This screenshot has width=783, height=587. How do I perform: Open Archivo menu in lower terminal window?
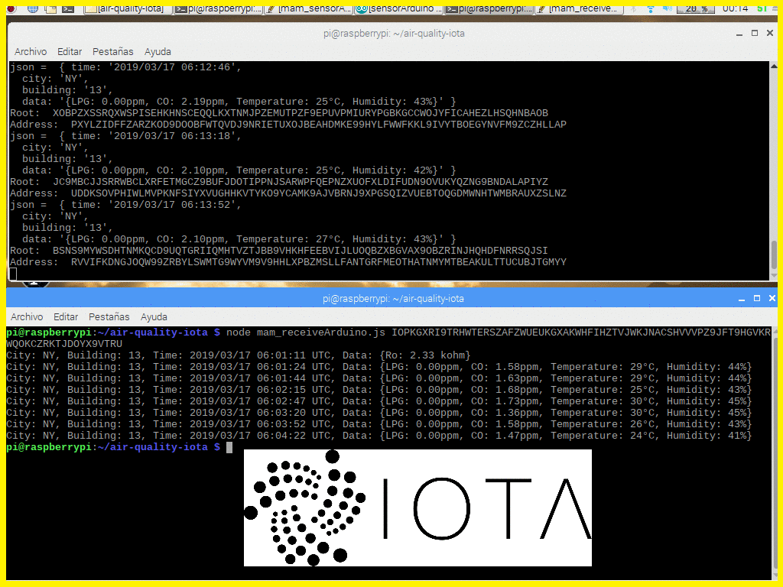27,316
